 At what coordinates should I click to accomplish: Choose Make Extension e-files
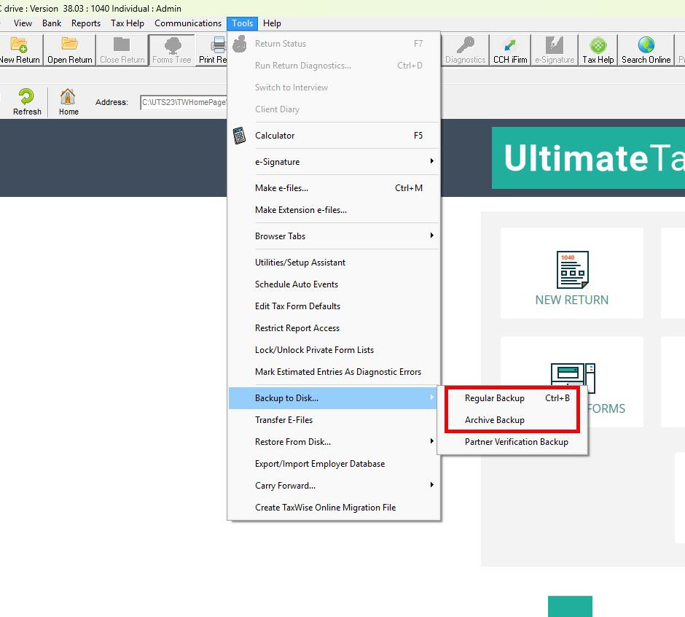(x=334, y=210)
